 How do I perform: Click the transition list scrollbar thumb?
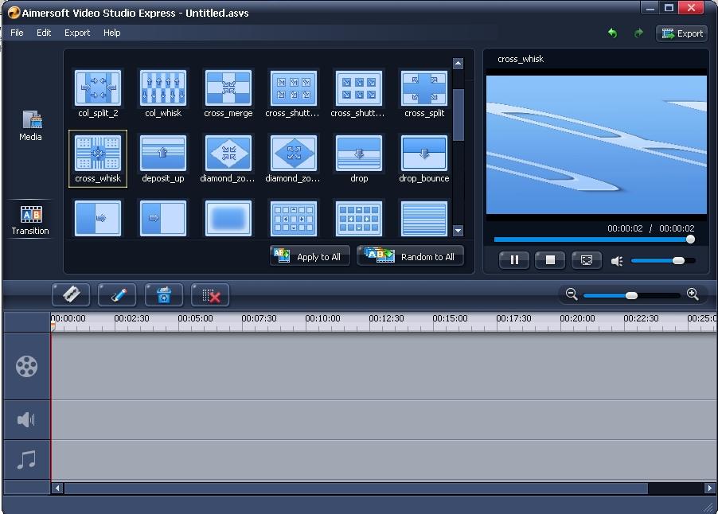coord(458,115)
